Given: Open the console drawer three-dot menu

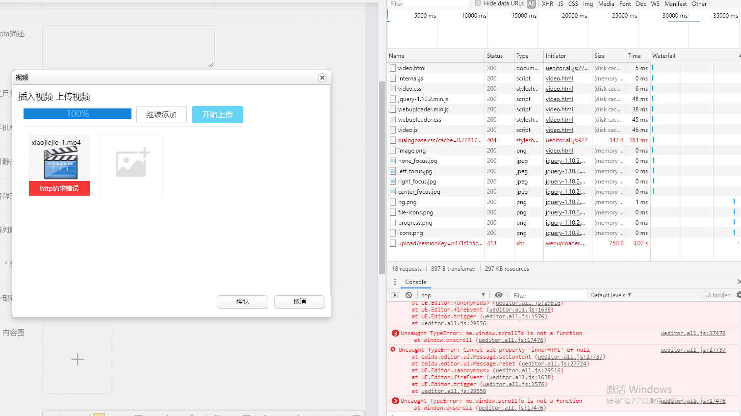Looking at the screenshot, I should pyautogui.click(x=395, y=282).
